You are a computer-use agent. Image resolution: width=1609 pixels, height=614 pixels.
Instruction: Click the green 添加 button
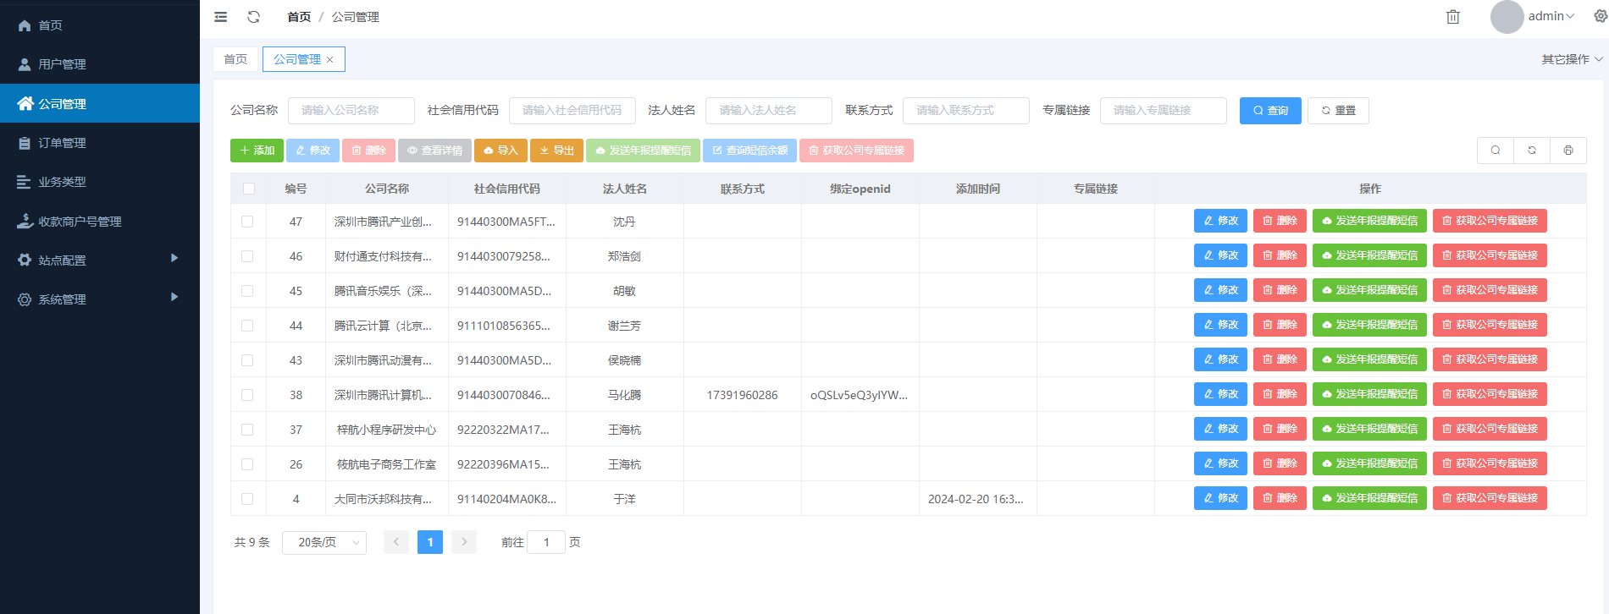tap(257, 151)
